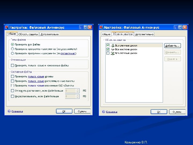Maximize the left settings window
The image size is (193, 145).
coord(86,27)
